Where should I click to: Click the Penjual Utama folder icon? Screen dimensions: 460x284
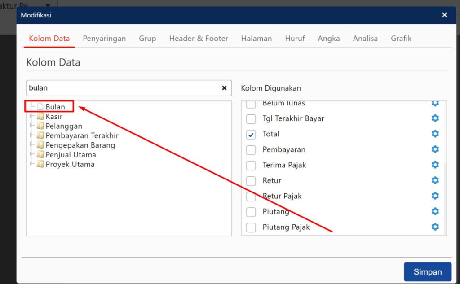pos(40,154)
